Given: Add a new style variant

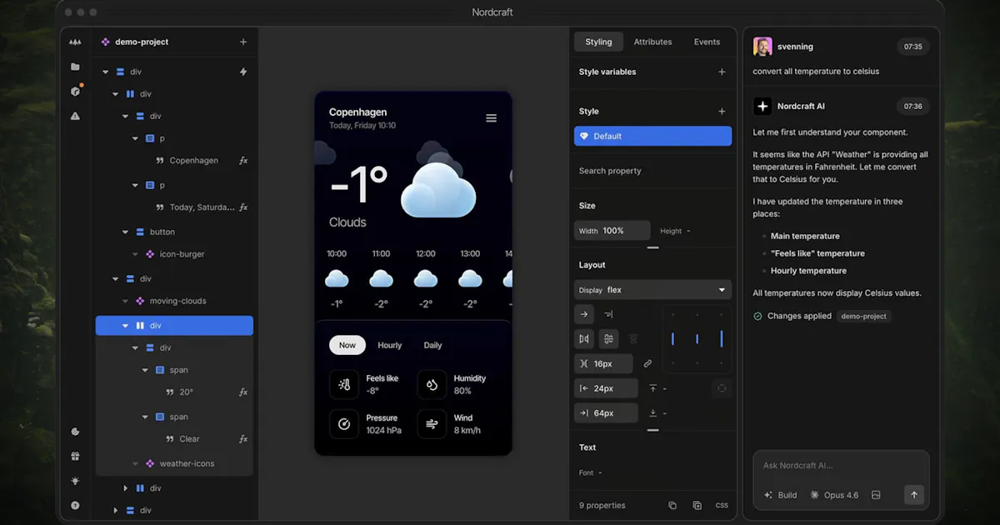Looking at the screenshot, I should [x=722, y=111].
